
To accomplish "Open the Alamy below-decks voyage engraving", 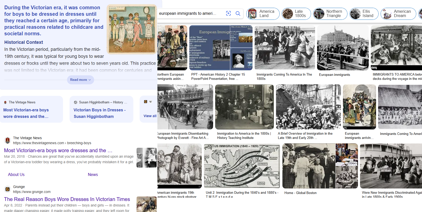I will [396, 48].
